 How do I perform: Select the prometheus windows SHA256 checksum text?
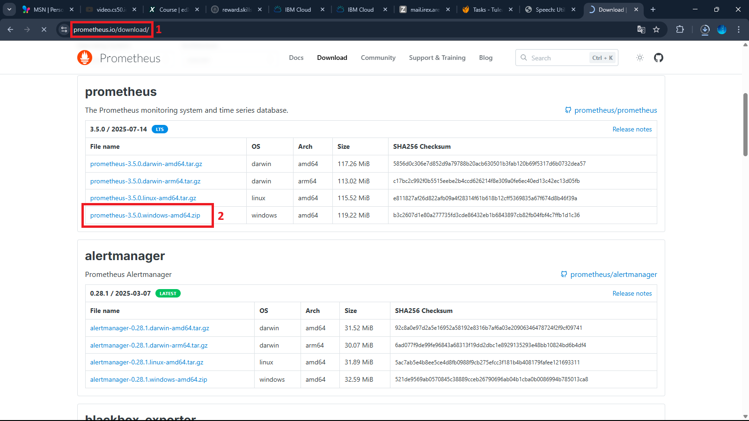[x=486, y=215]
